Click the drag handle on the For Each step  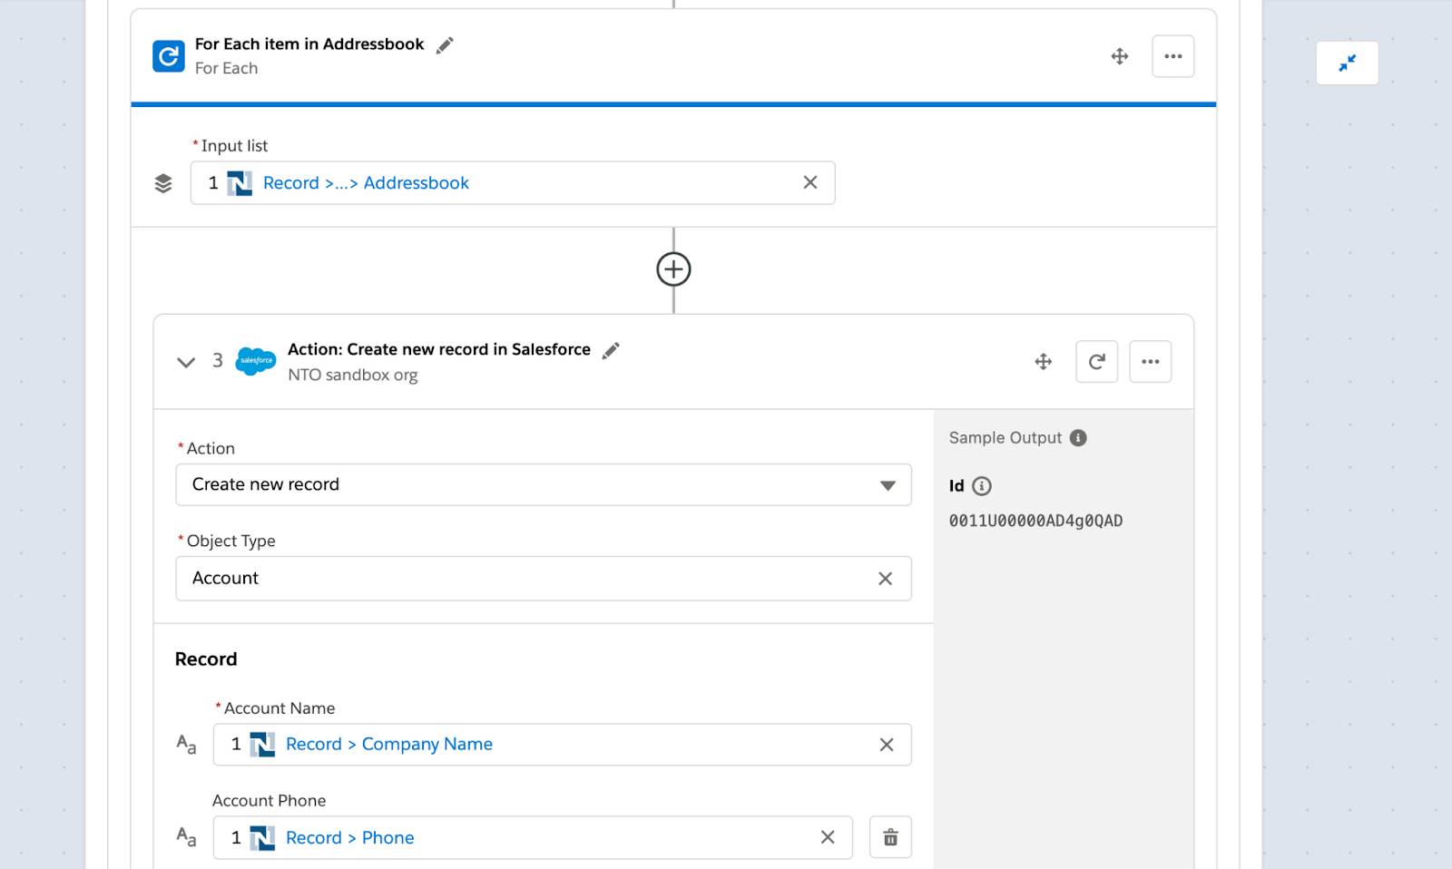click(x=1119, y=55)
